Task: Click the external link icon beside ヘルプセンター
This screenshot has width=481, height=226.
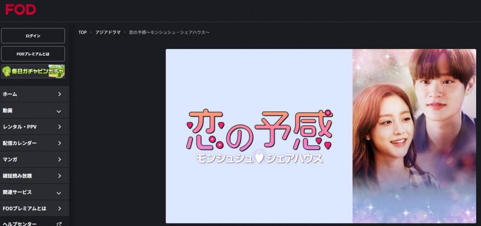Action: click(59, 224)
